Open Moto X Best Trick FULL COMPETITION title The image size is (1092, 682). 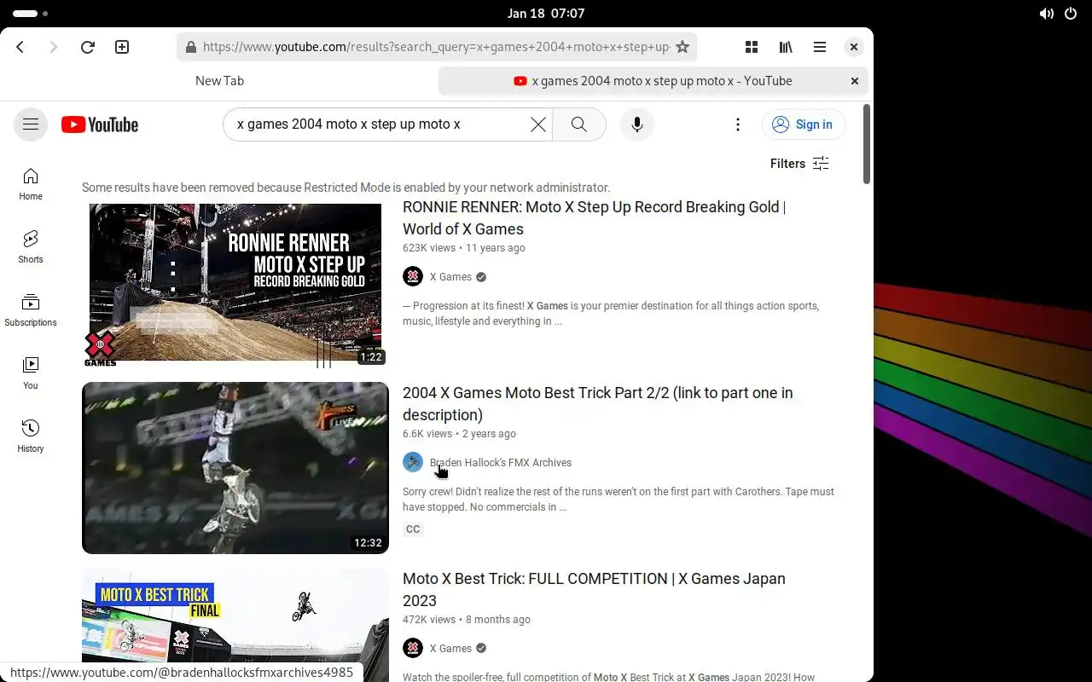click(x=594, y=589)
